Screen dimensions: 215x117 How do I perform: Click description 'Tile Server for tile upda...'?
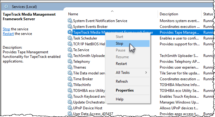(x=180, y=73)
